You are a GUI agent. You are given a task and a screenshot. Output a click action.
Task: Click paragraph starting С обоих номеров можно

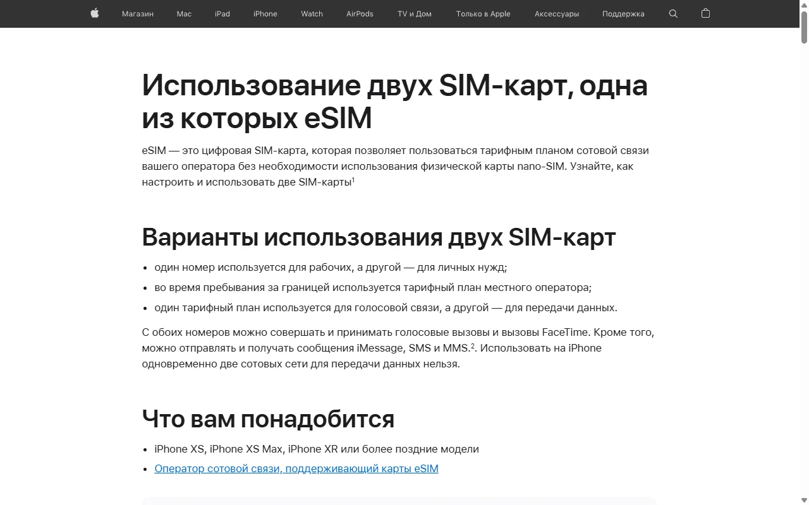398,348
